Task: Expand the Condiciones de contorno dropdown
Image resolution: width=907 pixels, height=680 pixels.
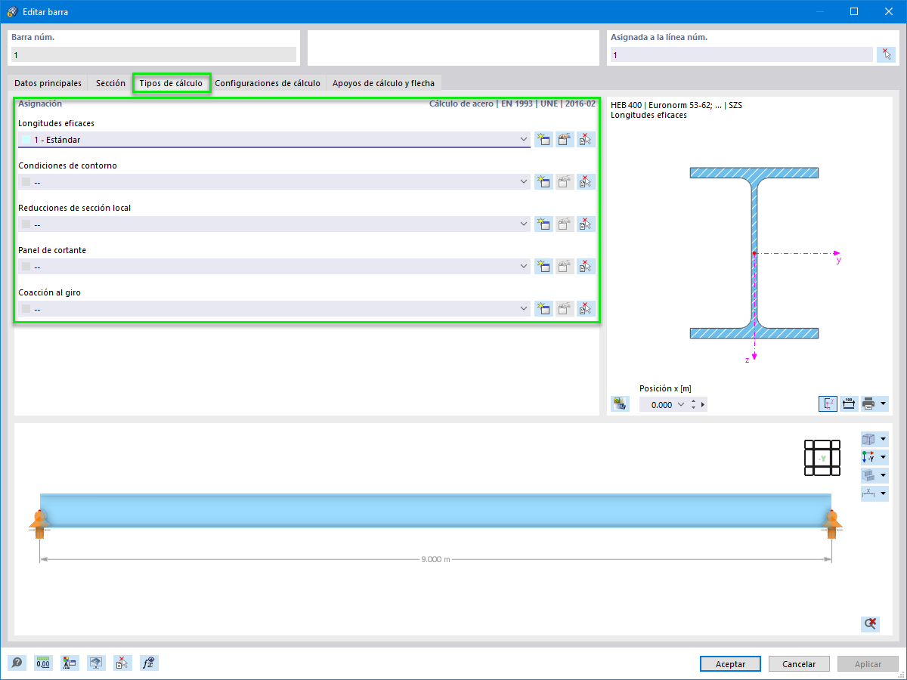Action: pos(524,181)
